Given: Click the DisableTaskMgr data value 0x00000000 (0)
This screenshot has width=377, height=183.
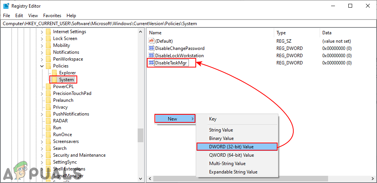Looking at the screenshot, I should pyautogui.click(x=337, y=63).
